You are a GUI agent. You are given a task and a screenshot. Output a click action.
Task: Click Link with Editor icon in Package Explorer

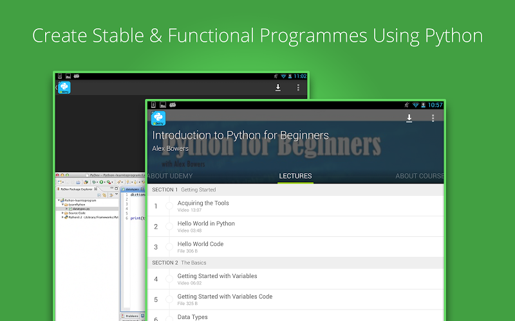[x=104, y=195]
